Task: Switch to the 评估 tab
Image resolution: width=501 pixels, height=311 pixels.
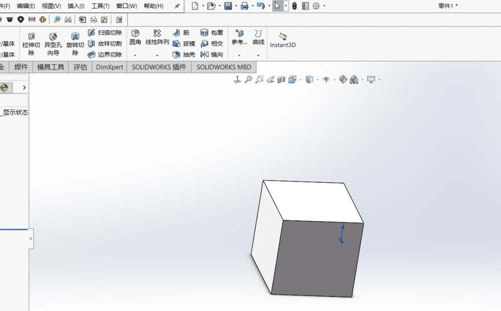Action: tap(80, 67)
